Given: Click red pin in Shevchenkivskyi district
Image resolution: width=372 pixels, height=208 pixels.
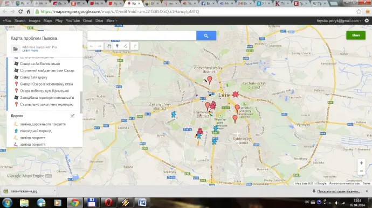Looking at the screenshot, I should (x=210, y=80).
